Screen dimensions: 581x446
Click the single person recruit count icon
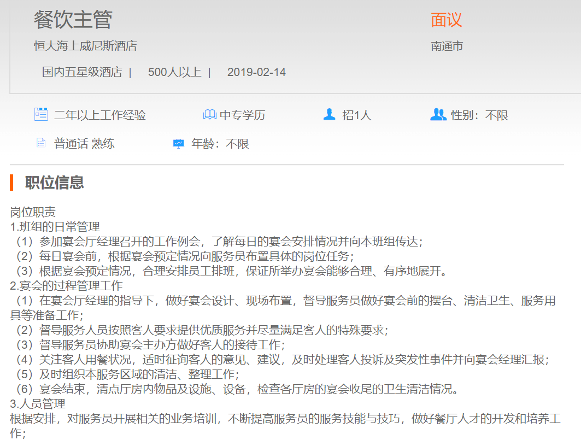point(329,115)
